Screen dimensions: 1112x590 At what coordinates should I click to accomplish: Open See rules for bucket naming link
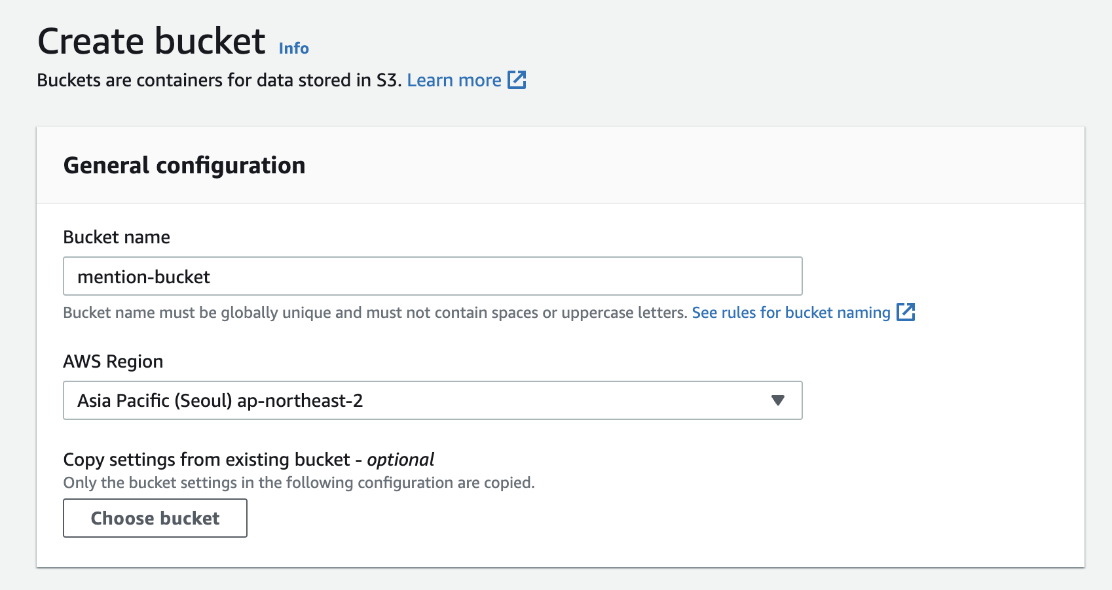click(x=790, y=313)
